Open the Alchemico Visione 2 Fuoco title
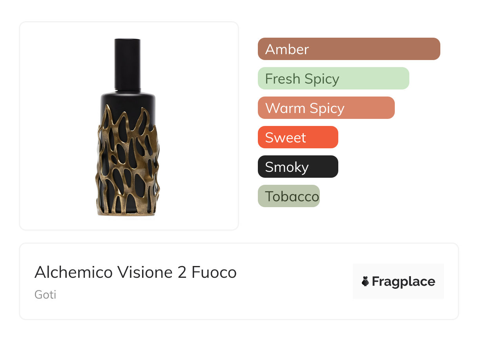Screen dimensions: 478x339 135,272
